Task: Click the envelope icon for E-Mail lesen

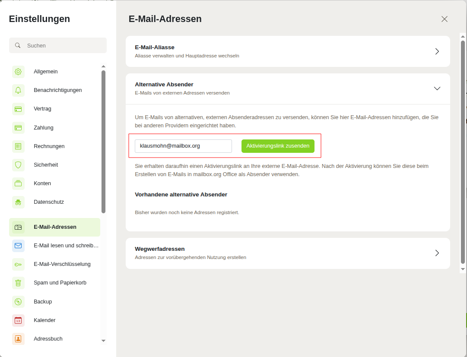Action: [18, 246]
